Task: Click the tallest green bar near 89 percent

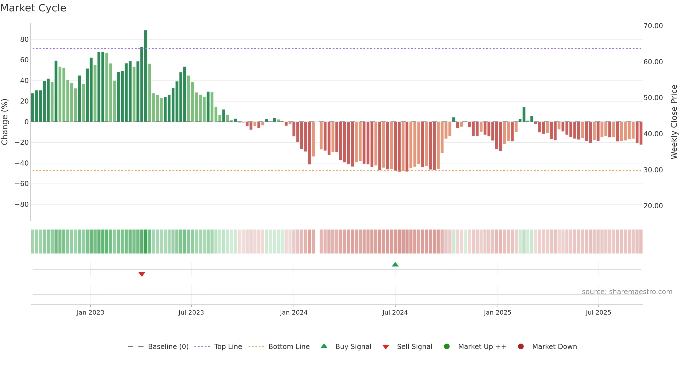Action: 146,76
